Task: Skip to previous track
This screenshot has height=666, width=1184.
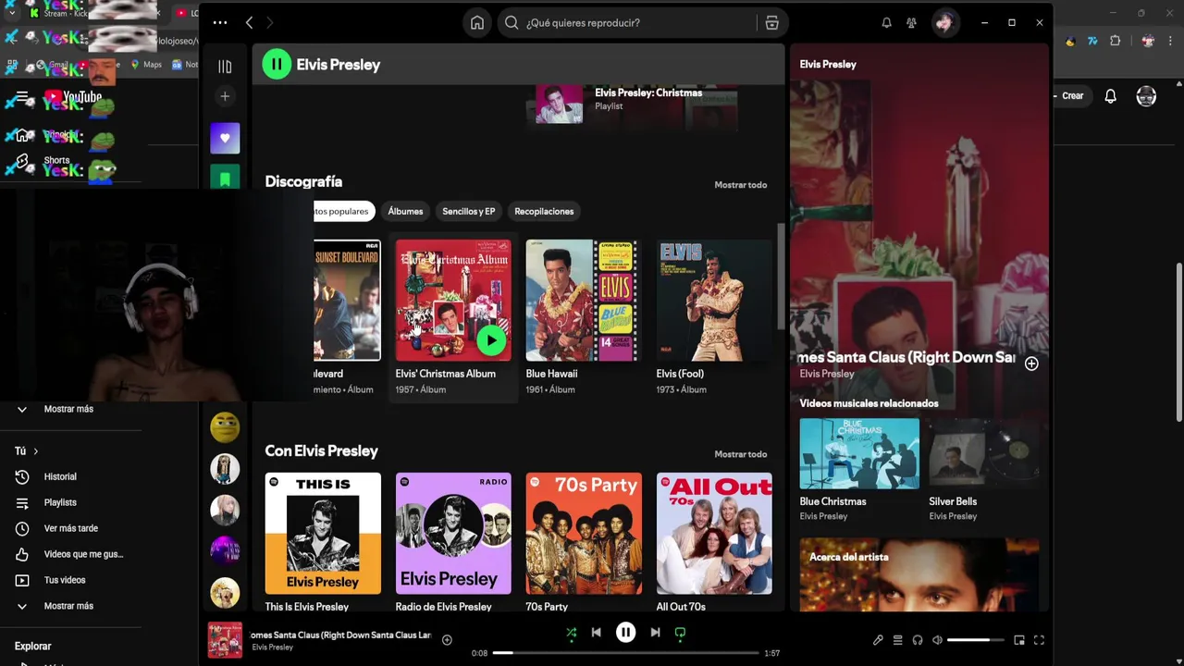Action: click(597, 633)
